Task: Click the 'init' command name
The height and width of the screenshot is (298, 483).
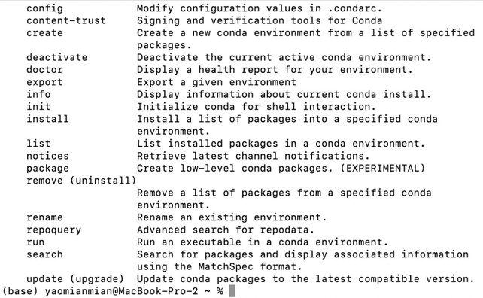Action: point(38,107)
